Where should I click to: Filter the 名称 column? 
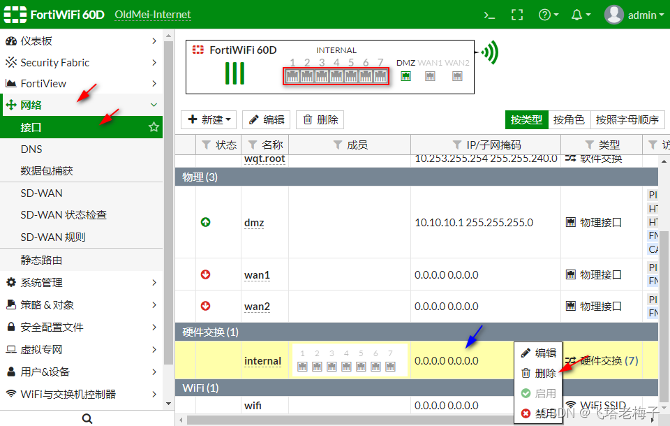(x=253, y=145)
